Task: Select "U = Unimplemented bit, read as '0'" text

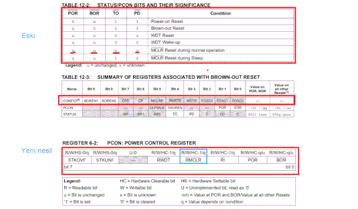Action: click(215, 188)
